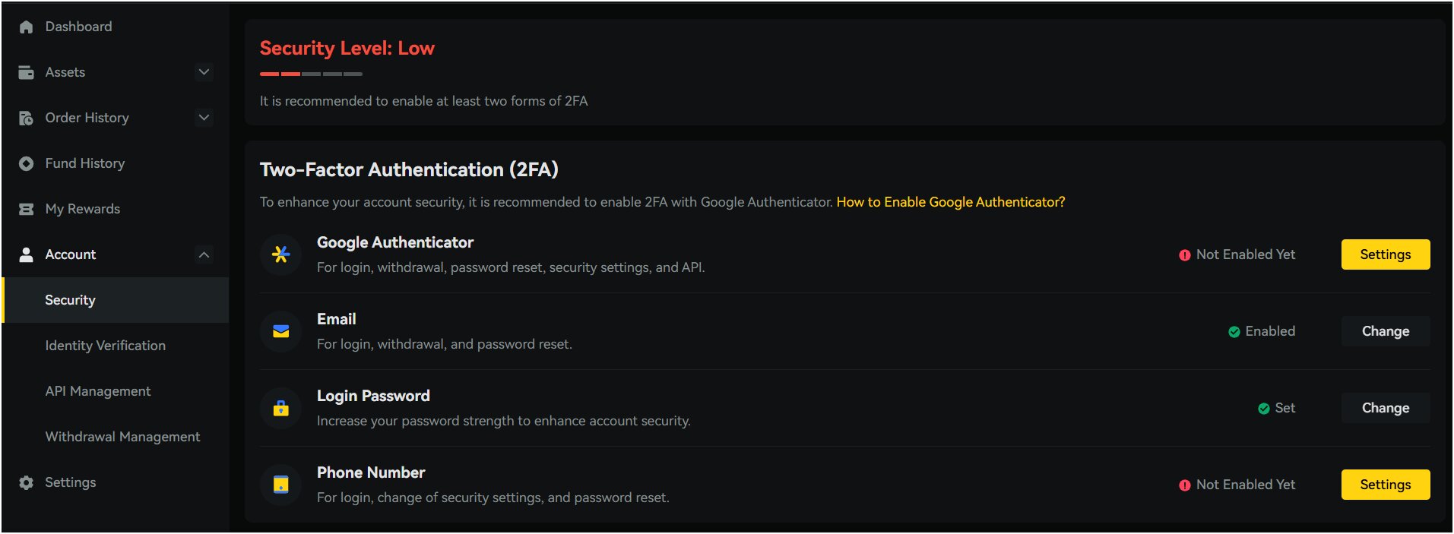Click the Phone Number mobile icon
Image resolution: width=1454 pixels, height=534 pixels.
click(280, 484)
